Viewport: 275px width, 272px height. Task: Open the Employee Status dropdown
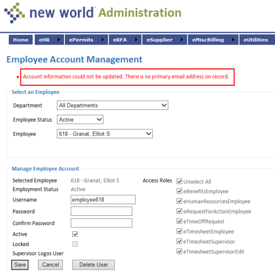(80, 119)
